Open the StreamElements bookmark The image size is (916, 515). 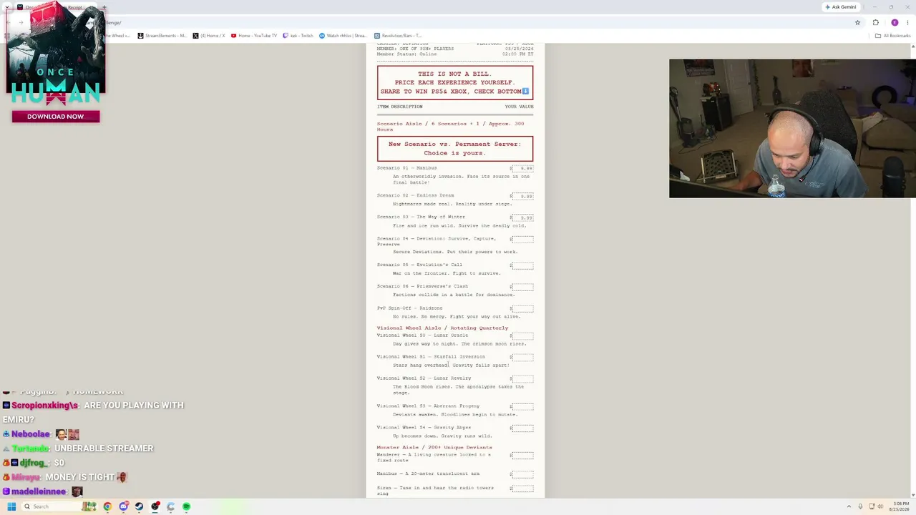(162, 36)
